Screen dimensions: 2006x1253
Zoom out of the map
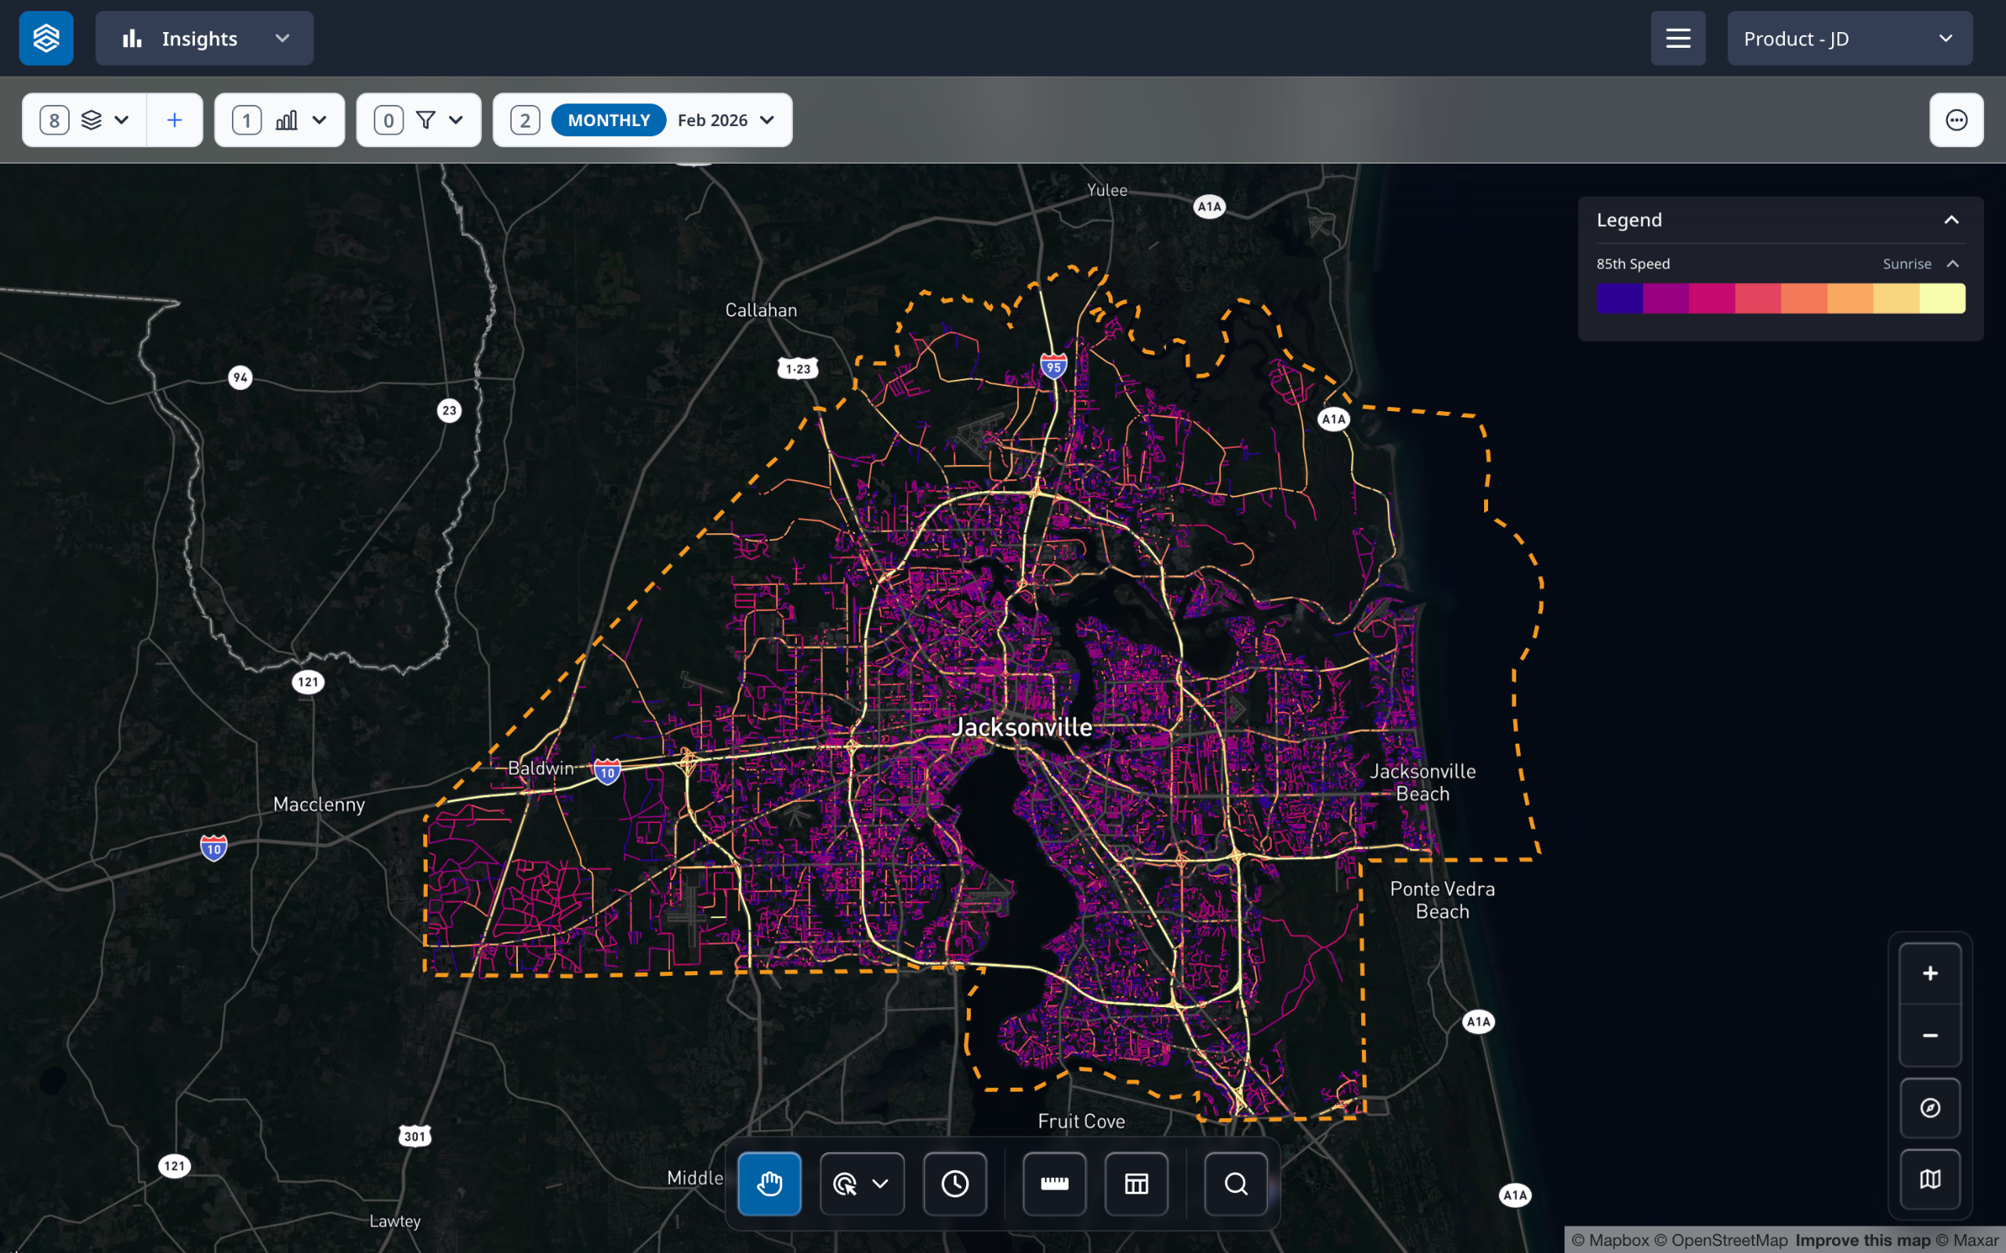(1930, 1036)
